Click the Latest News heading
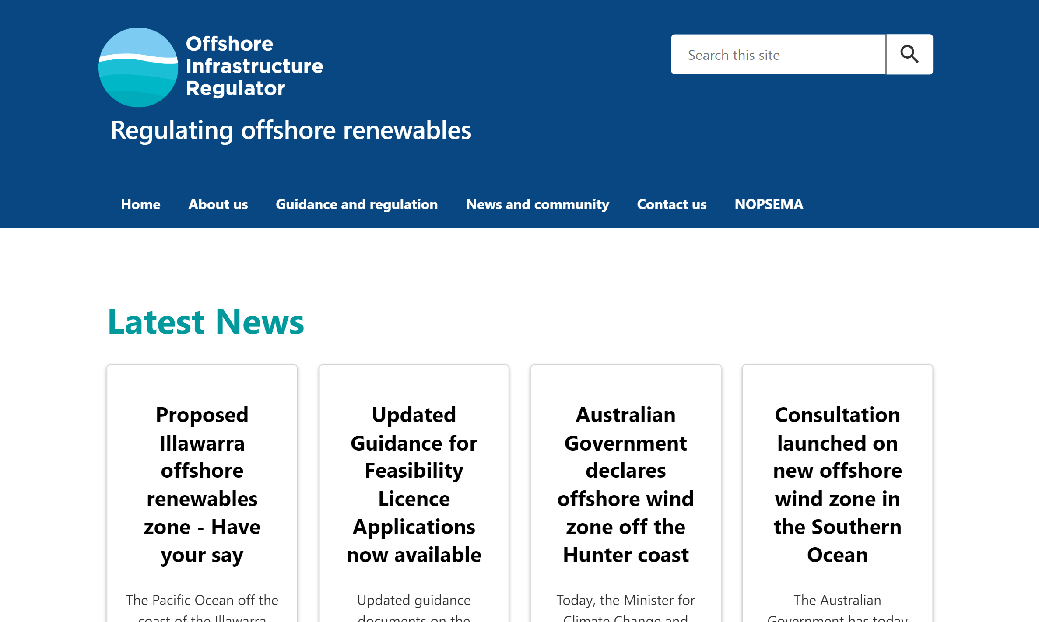The height and width of the screenshot is (622, 1039). [x=206, y=322]
